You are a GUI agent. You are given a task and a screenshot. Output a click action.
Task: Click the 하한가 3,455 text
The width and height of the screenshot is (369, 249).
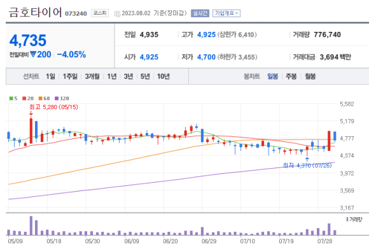point(237,57)
